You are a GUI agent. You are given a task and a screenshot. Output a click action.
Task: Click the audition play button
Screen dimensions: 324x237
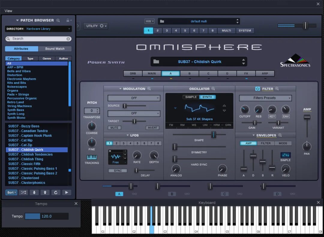click(x=67, y=192)
